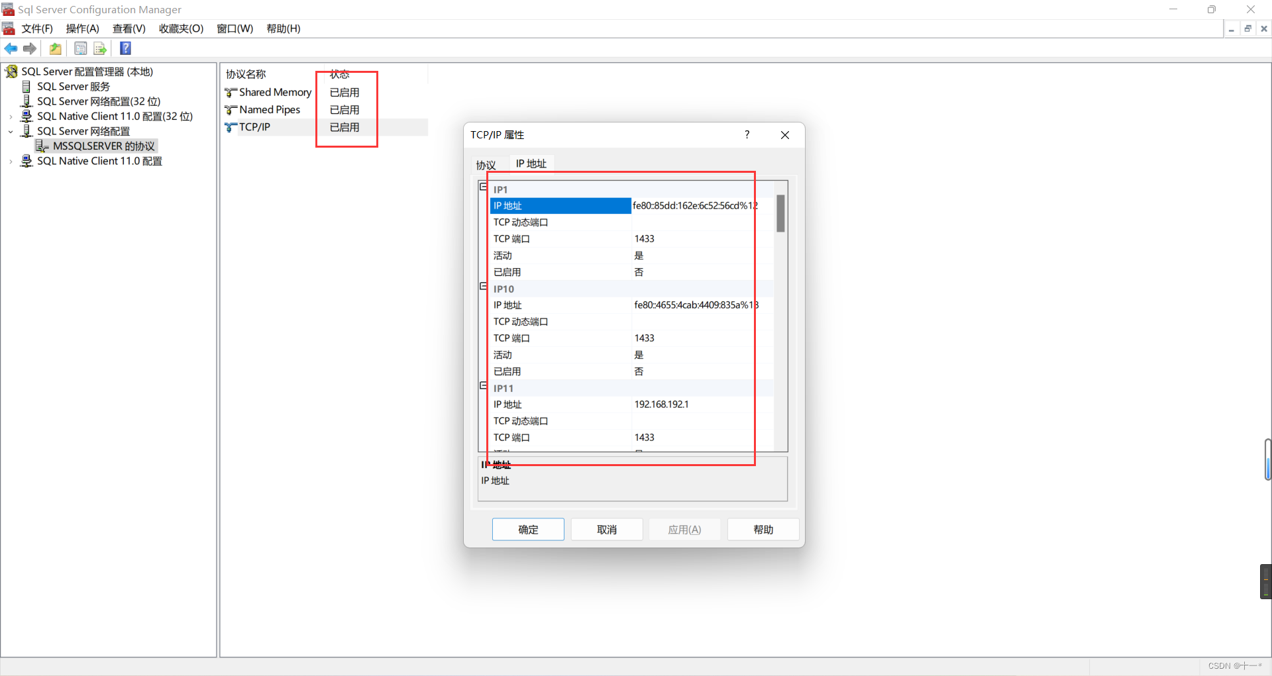Click the SQL Server 服务 icon
Screen dimensions: 1272x676
(26, 87)
